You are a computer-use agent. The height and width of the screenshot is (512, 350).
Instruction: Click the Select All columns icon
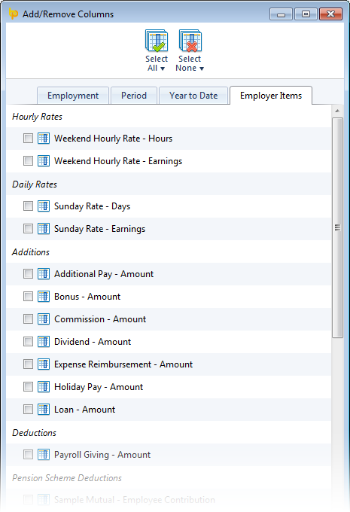click(157, 41)
